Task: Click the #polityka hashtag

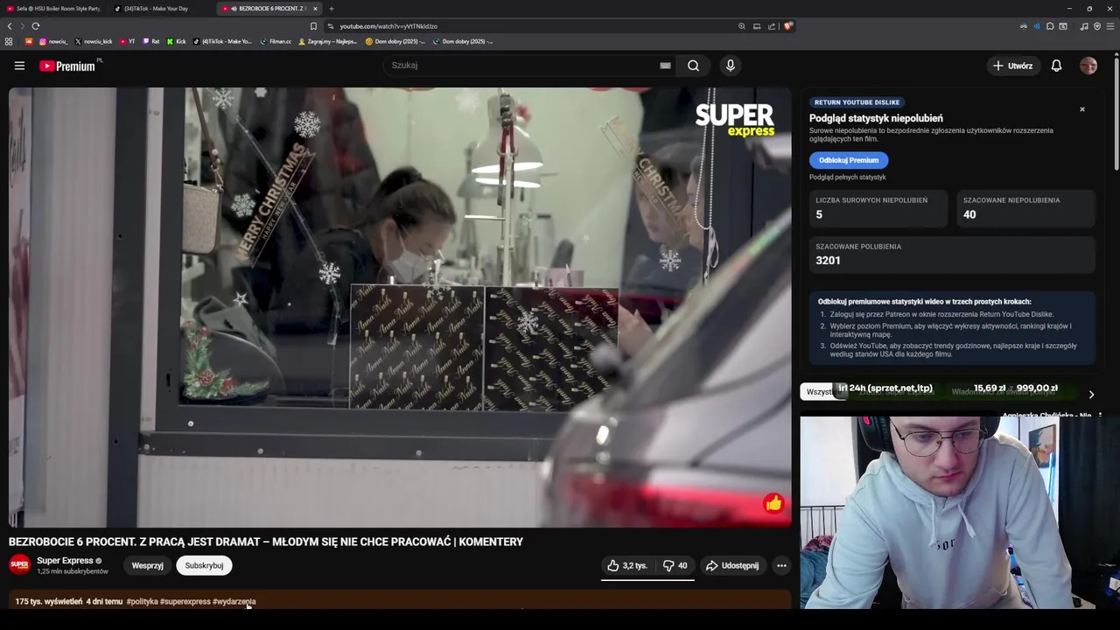Action: (x=142, y=601)
